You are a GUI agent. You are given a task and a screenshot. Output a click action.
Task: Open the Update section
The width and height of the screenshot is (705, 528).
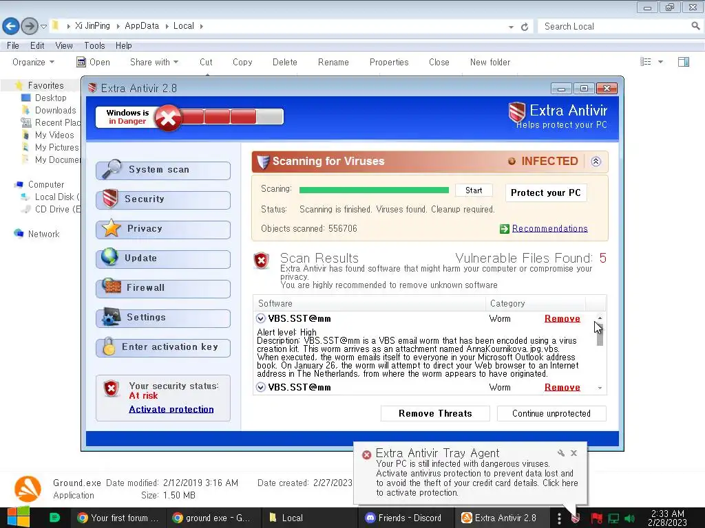click(163, 258)
